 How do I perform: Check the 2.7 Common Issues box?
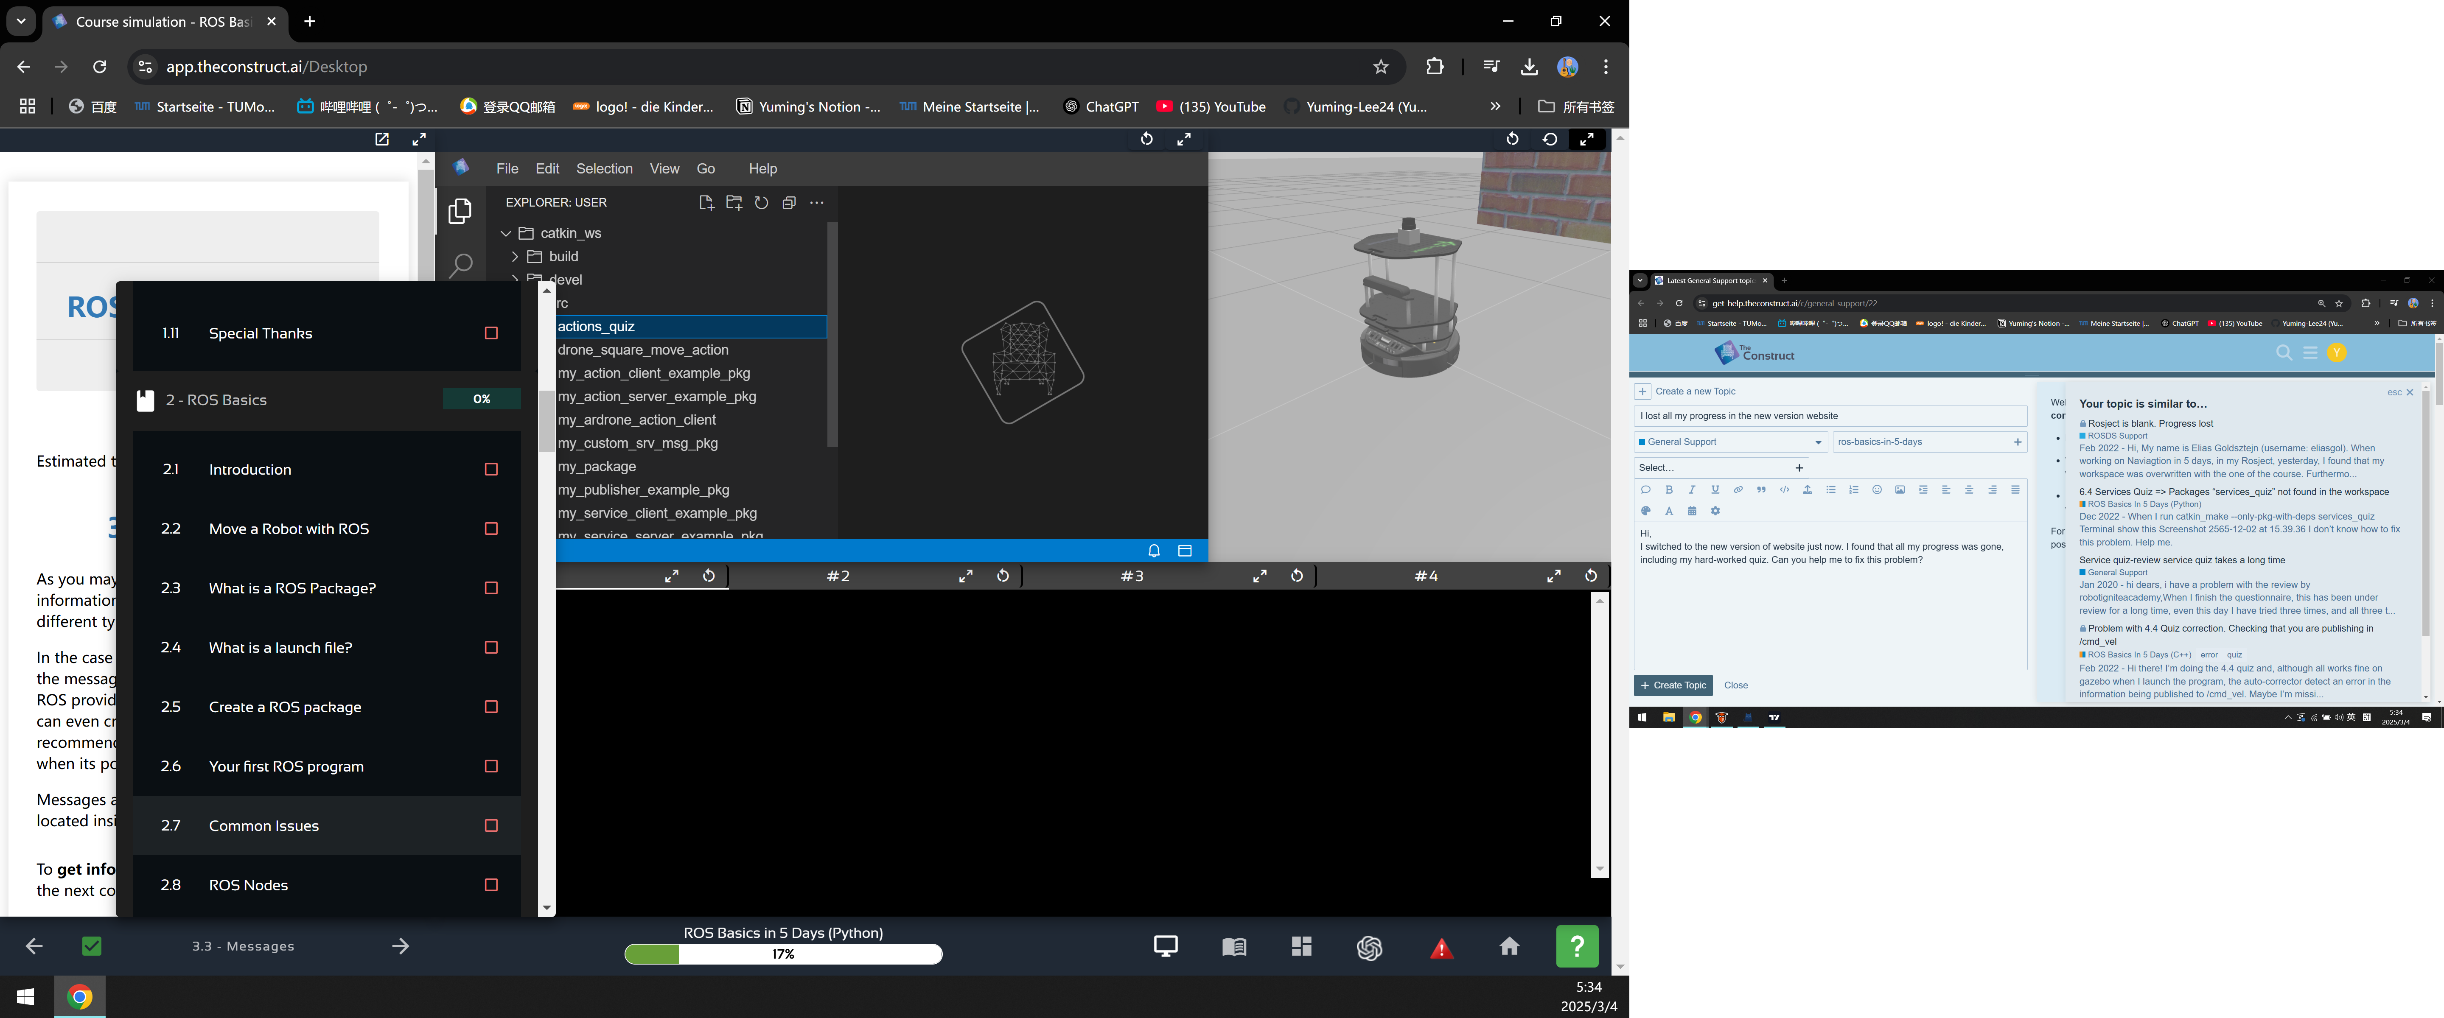pos(491,825)
